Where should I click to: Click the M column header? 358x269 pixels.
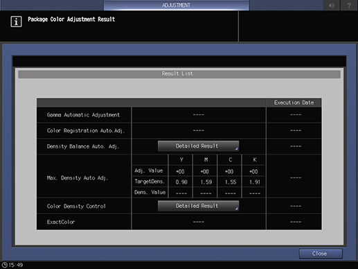point(206,159)
